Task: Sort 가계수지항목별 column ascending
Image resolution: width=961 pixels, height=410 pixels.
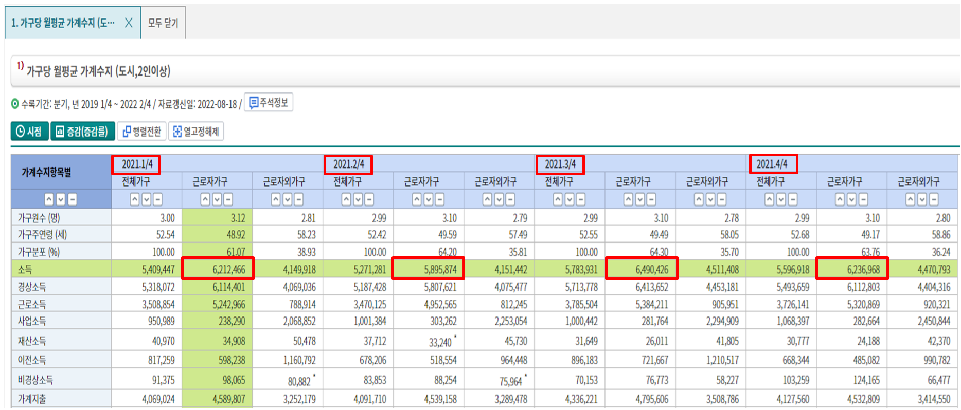Action: click(x=49, y=199)
